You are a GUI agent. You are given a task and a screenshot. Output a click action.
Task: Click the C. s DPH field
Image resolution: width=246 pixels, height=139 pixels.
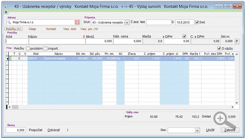click(206, 41)
